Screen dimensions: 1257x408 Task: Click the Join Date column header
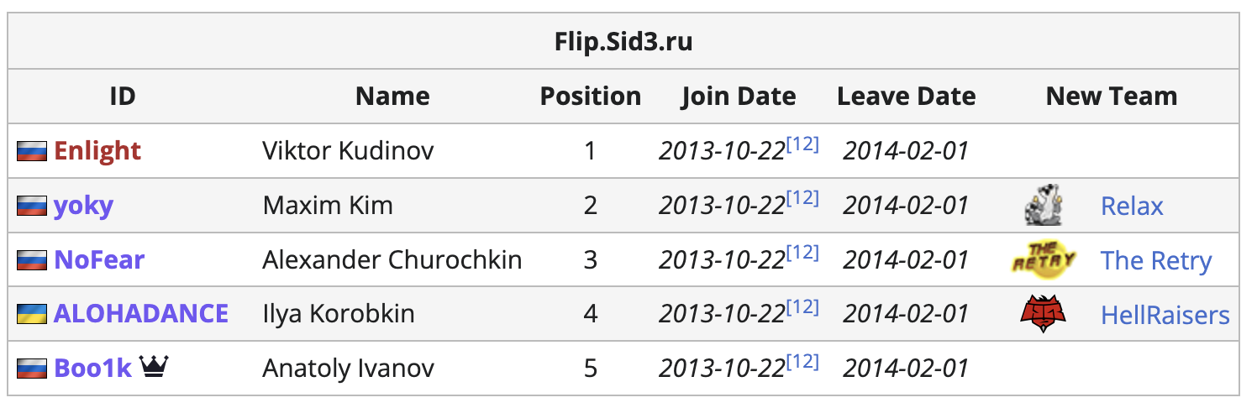739,97
